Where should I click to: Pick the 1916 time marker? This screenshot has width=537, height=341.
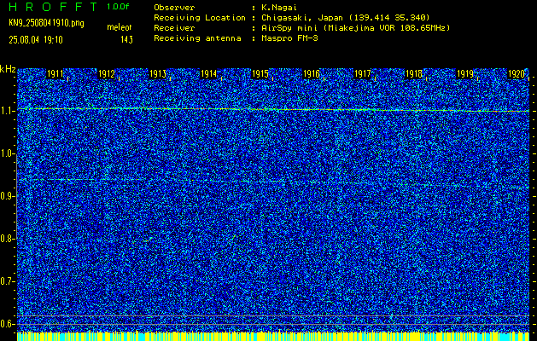point(312,73)
